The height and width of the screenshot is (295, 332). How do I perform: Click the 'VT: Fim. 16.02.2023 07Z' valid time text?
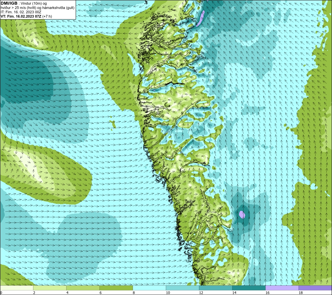21,16
